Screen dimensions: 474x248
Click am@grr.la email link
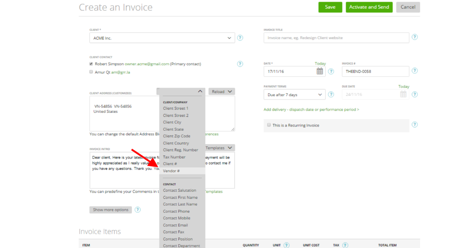(x=121, y=72)
